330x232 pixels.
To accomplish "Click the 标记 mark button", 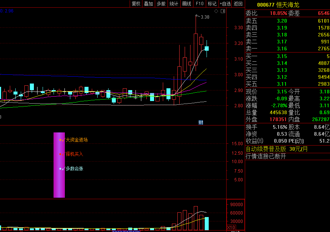I will 212,4.
